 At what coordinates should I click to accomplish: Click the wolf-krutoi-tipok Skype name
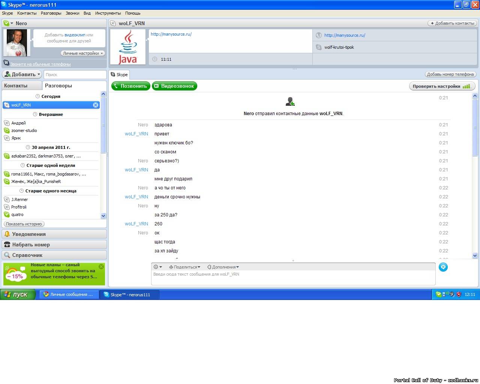click(x=339, y=47)
